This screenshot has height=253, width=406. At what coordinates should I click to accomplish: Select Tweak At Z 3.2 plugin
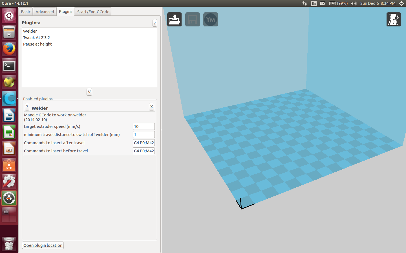[36, 38]
